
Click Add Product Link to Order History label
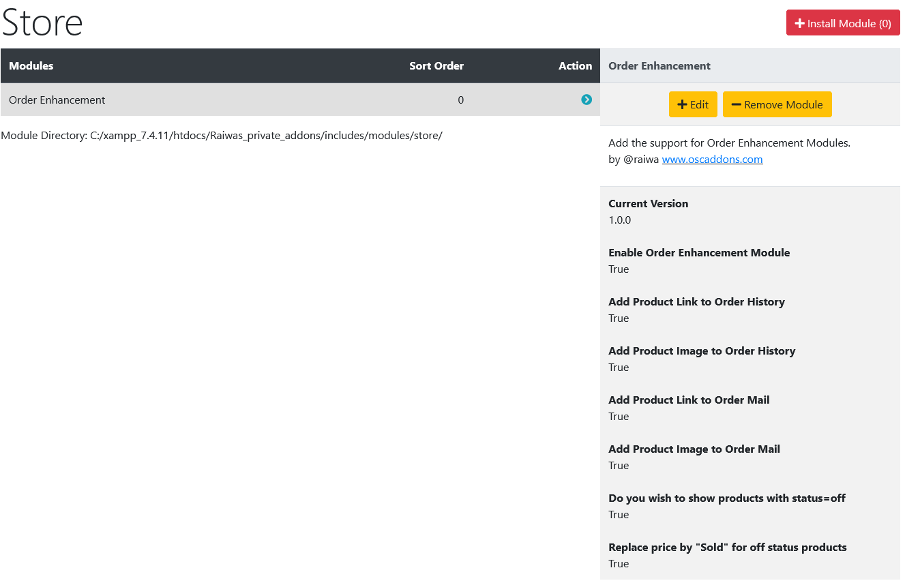[x=696, y=302]
